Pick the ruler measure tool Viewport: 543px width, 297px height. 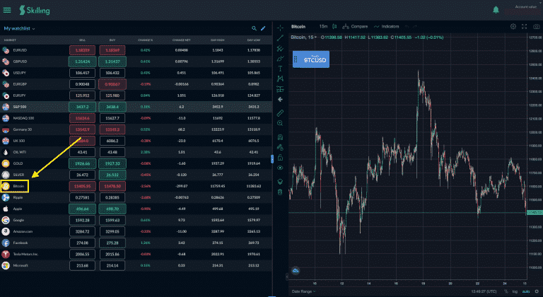coord(281,112)
